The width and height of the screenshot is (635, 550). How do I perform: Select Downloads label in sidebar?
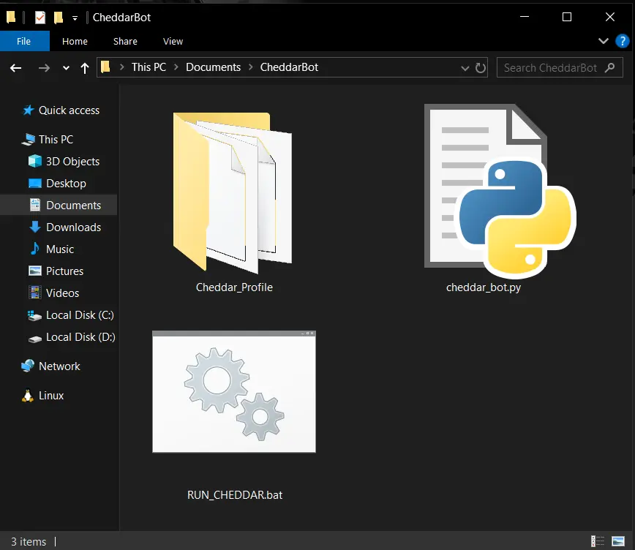coord(74,227)
